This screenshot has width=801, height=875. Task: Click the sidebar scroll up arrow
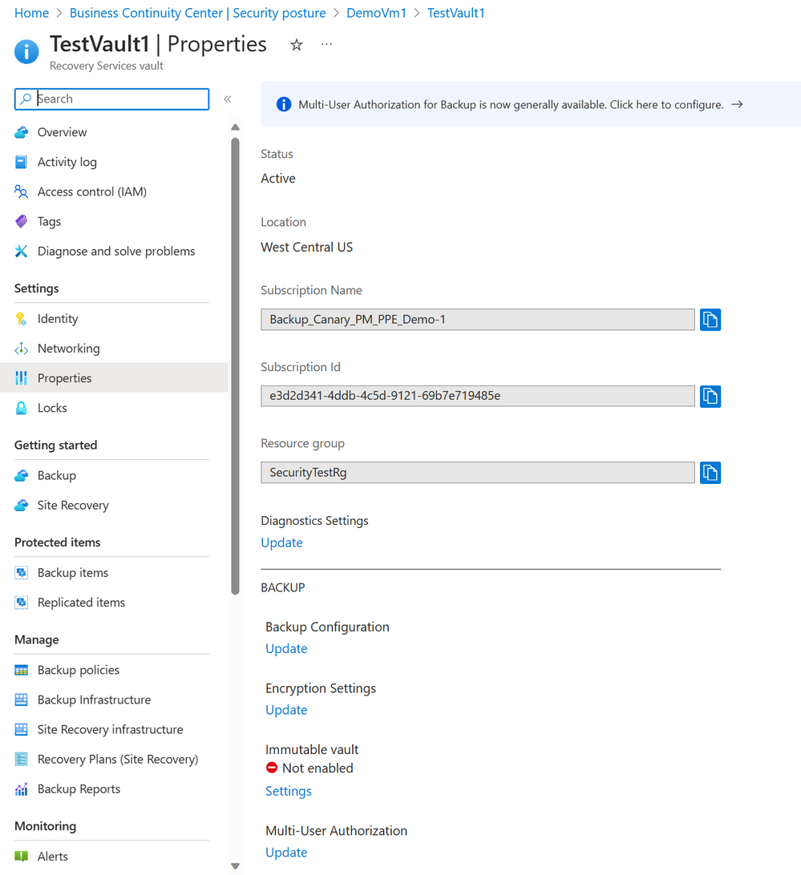point(235,127)
